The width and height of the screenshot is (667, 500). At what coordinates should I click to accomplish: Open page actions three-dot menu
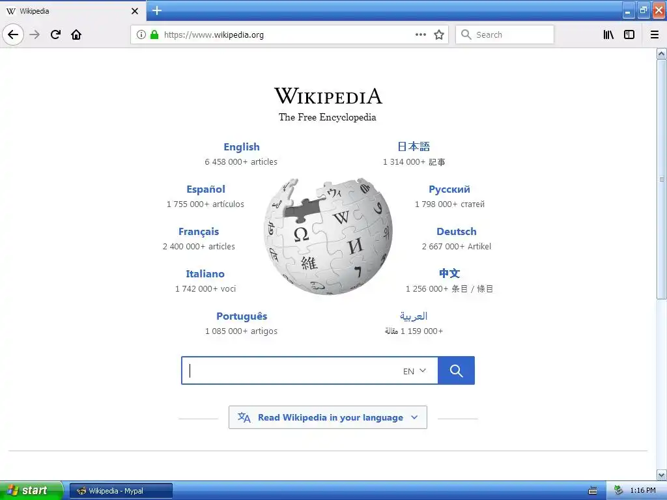(x=420, y=35)
